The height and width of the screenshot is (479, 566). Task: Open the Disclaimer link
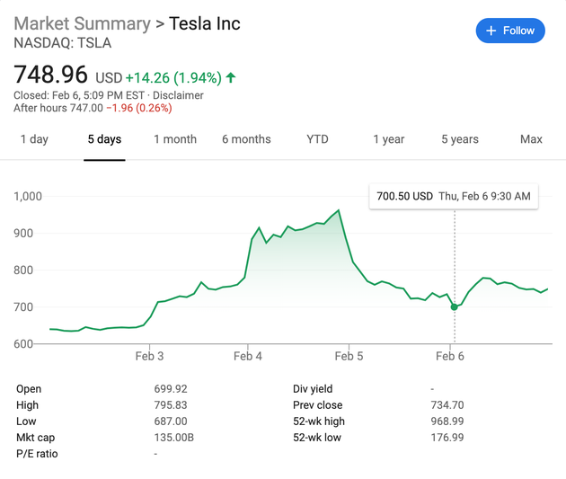pos(181,95)
